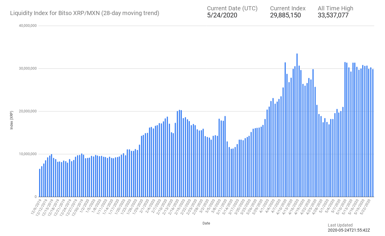Click the timestamp 2020-05-24T21:55:42Z
Image resolution: width=385 pixels, height=236 pixels.
(349, 230)
